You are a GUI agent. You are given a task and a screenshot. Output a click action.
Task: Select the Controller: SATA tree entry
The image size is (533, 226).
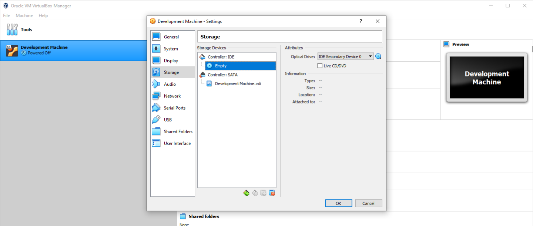click(237, 75)
